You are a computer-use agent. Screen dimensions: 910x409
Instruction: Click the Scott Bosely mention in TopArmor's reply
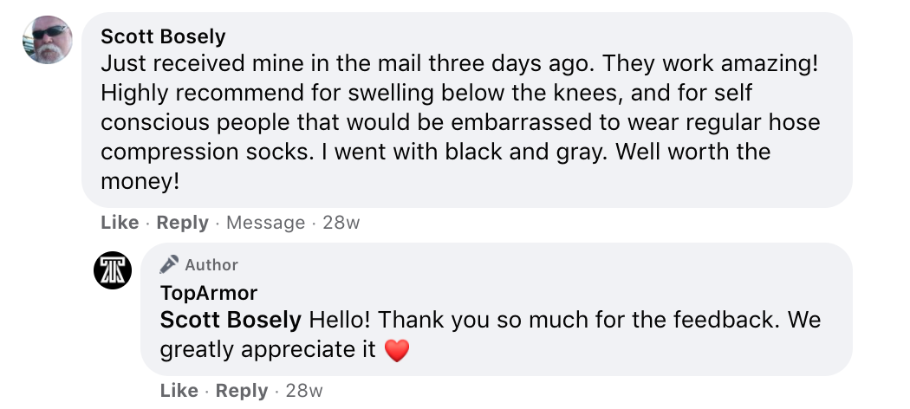(231, 321)
